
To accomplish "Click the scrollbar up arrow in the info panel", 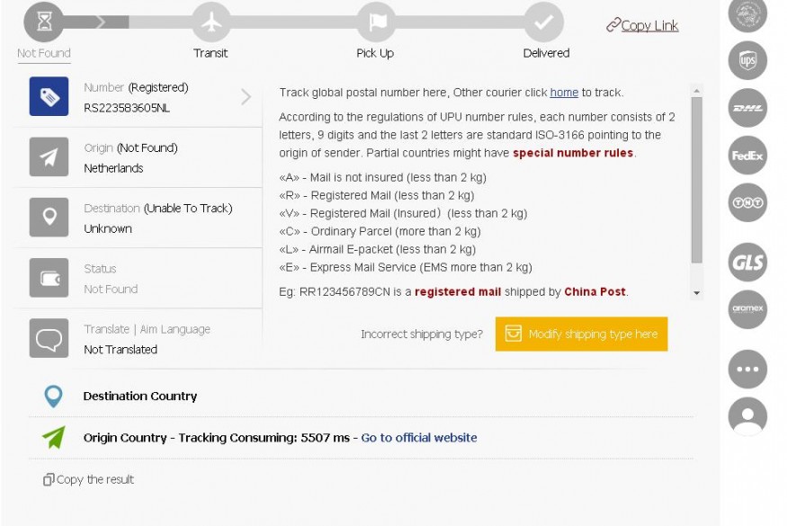I will (x=697, y=91).
